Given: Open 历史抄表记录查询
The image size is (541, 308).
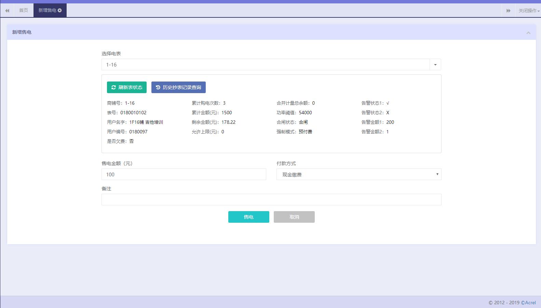Looking at the screenshot, I should (178, 87).
